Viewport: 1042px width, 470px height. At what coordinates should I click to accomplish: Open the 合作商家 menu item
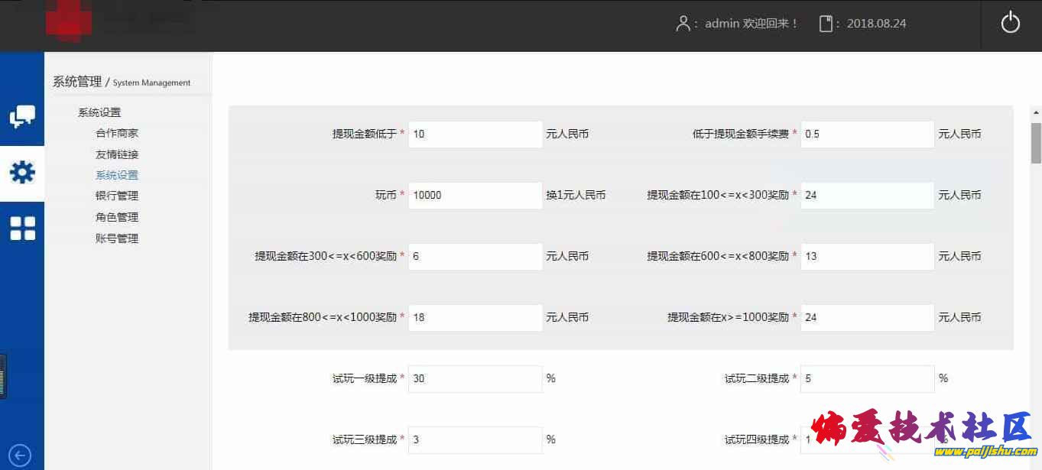(117, 133)
